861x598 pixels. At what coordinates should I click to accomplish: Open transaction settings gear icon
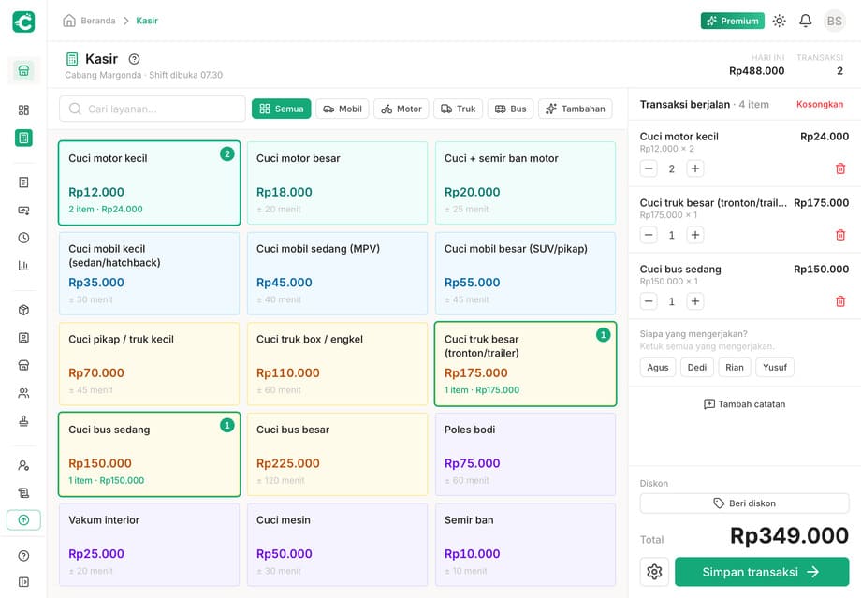pyautogui.click(x=654, y=572)
